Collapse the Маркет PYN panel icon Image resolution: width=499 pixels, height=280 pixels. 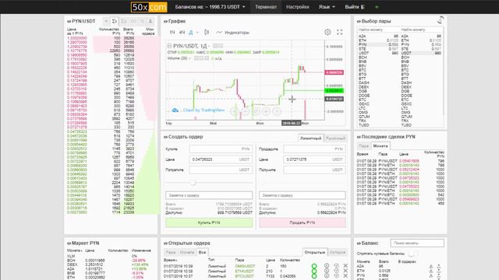point(69,243)
